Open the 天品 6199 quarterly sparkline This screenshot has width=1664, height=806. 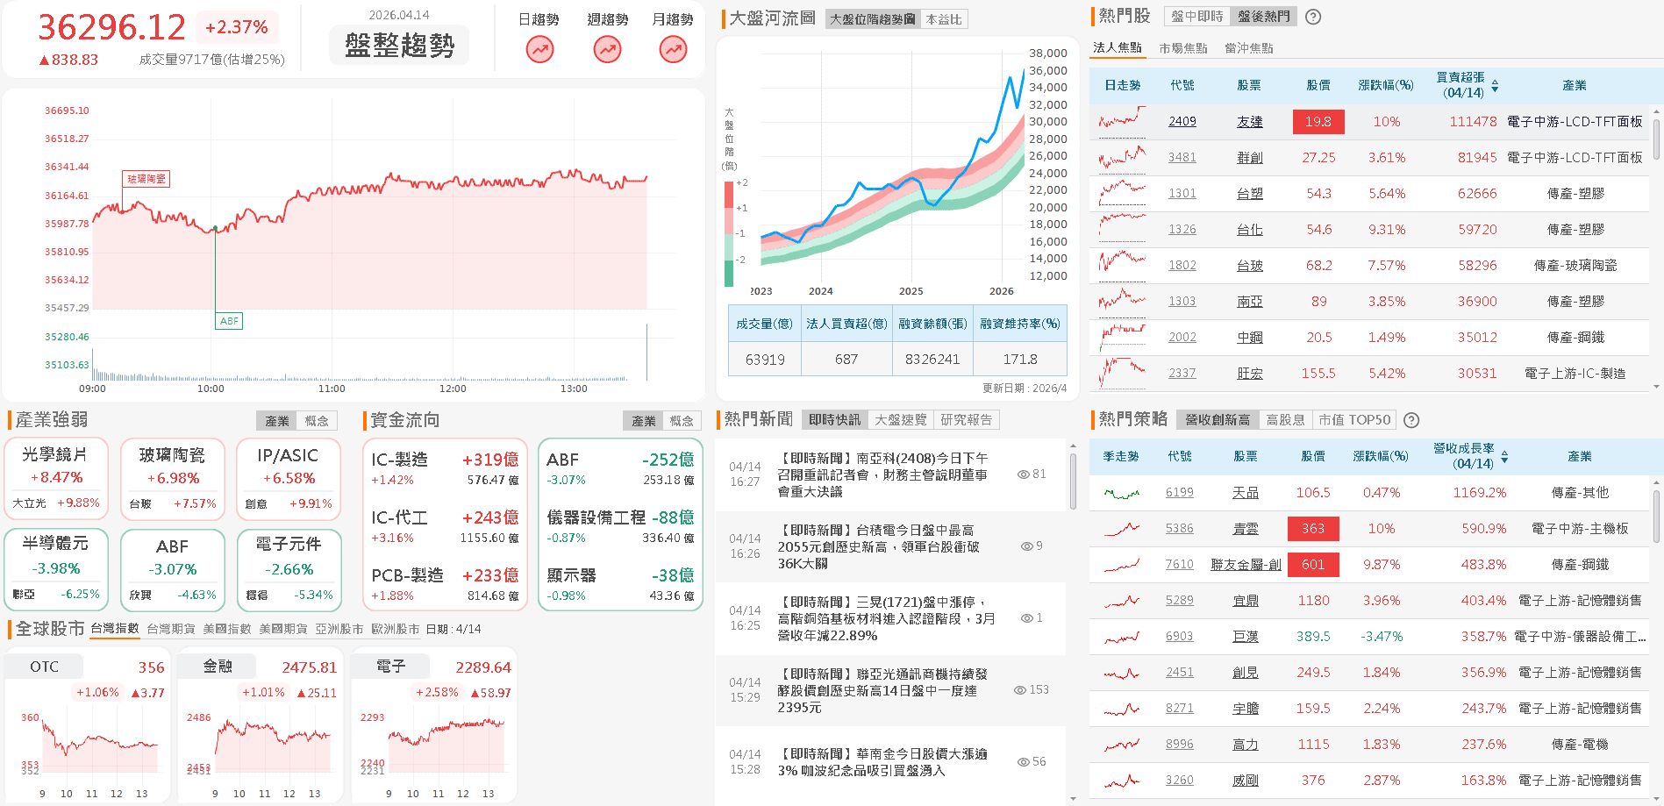(x=1122, y=493)
